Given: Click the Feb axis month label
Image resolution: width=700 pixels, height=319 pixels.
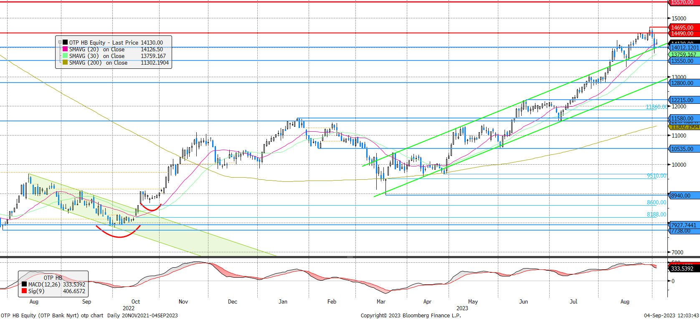Looking at the screenshot, I should tap(332, 301).
